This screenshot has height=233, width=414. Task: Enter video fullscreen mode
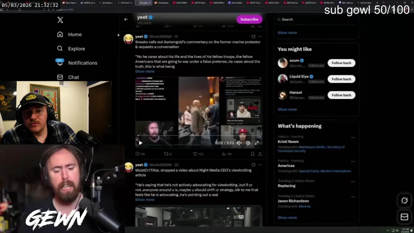click(x=257, y=143)
